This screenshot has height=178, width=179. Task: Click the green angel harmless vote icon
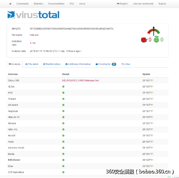point(156,39)
